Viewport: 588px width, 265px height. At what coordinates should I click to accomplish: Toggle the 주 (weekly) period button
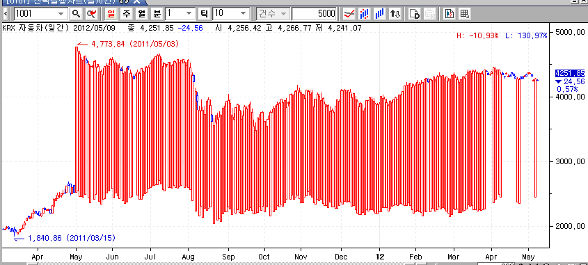pos(127,14)
